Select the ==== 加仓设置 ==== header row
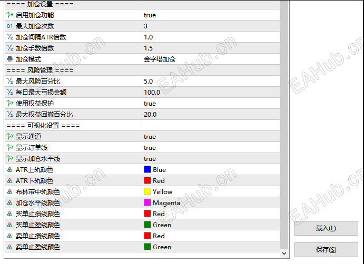Image resolution: width=364 pixels, height=264 pixels. click(142, 4)
